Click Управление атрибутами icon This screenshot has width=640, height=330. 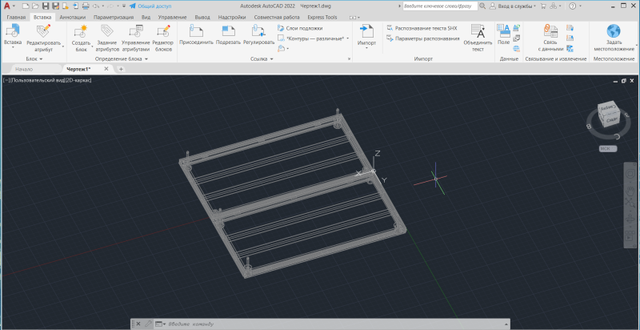[x=135, y=31]
